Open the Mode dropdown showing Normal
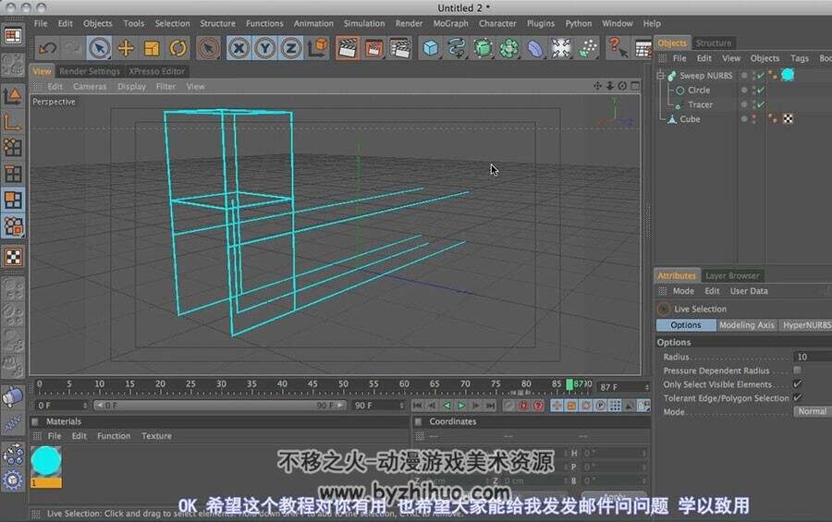832x522 pixels. tap(813, 411)
